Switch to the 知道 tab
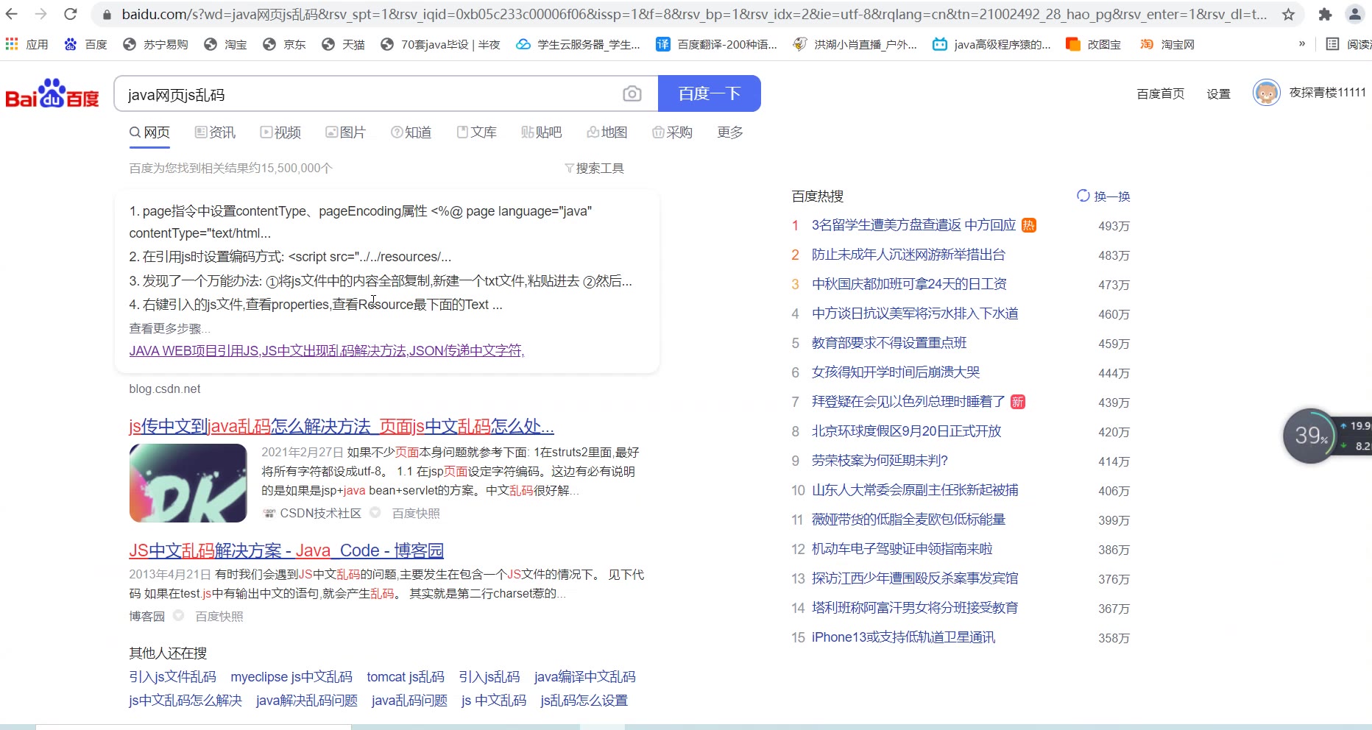The image size is (1372, 730). (411, 132)
